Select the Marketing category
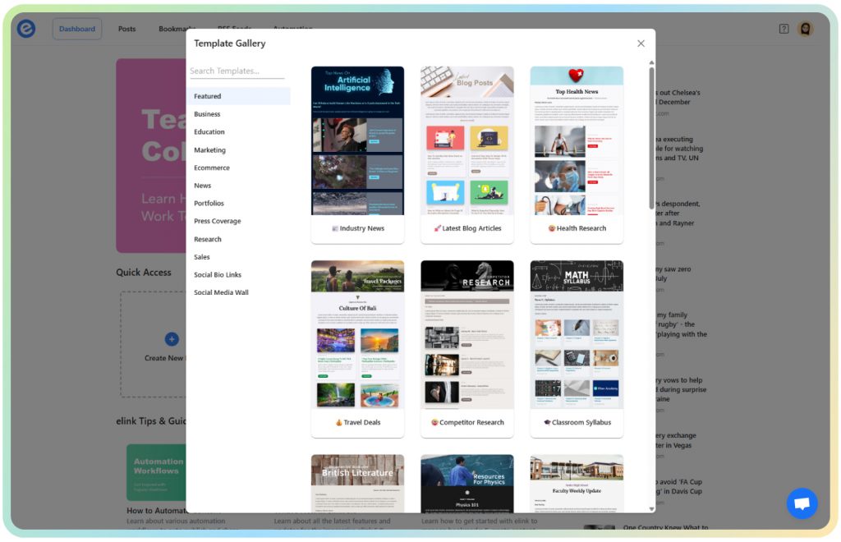The height and width of the screenshot is (542, 841). (209, 150)
